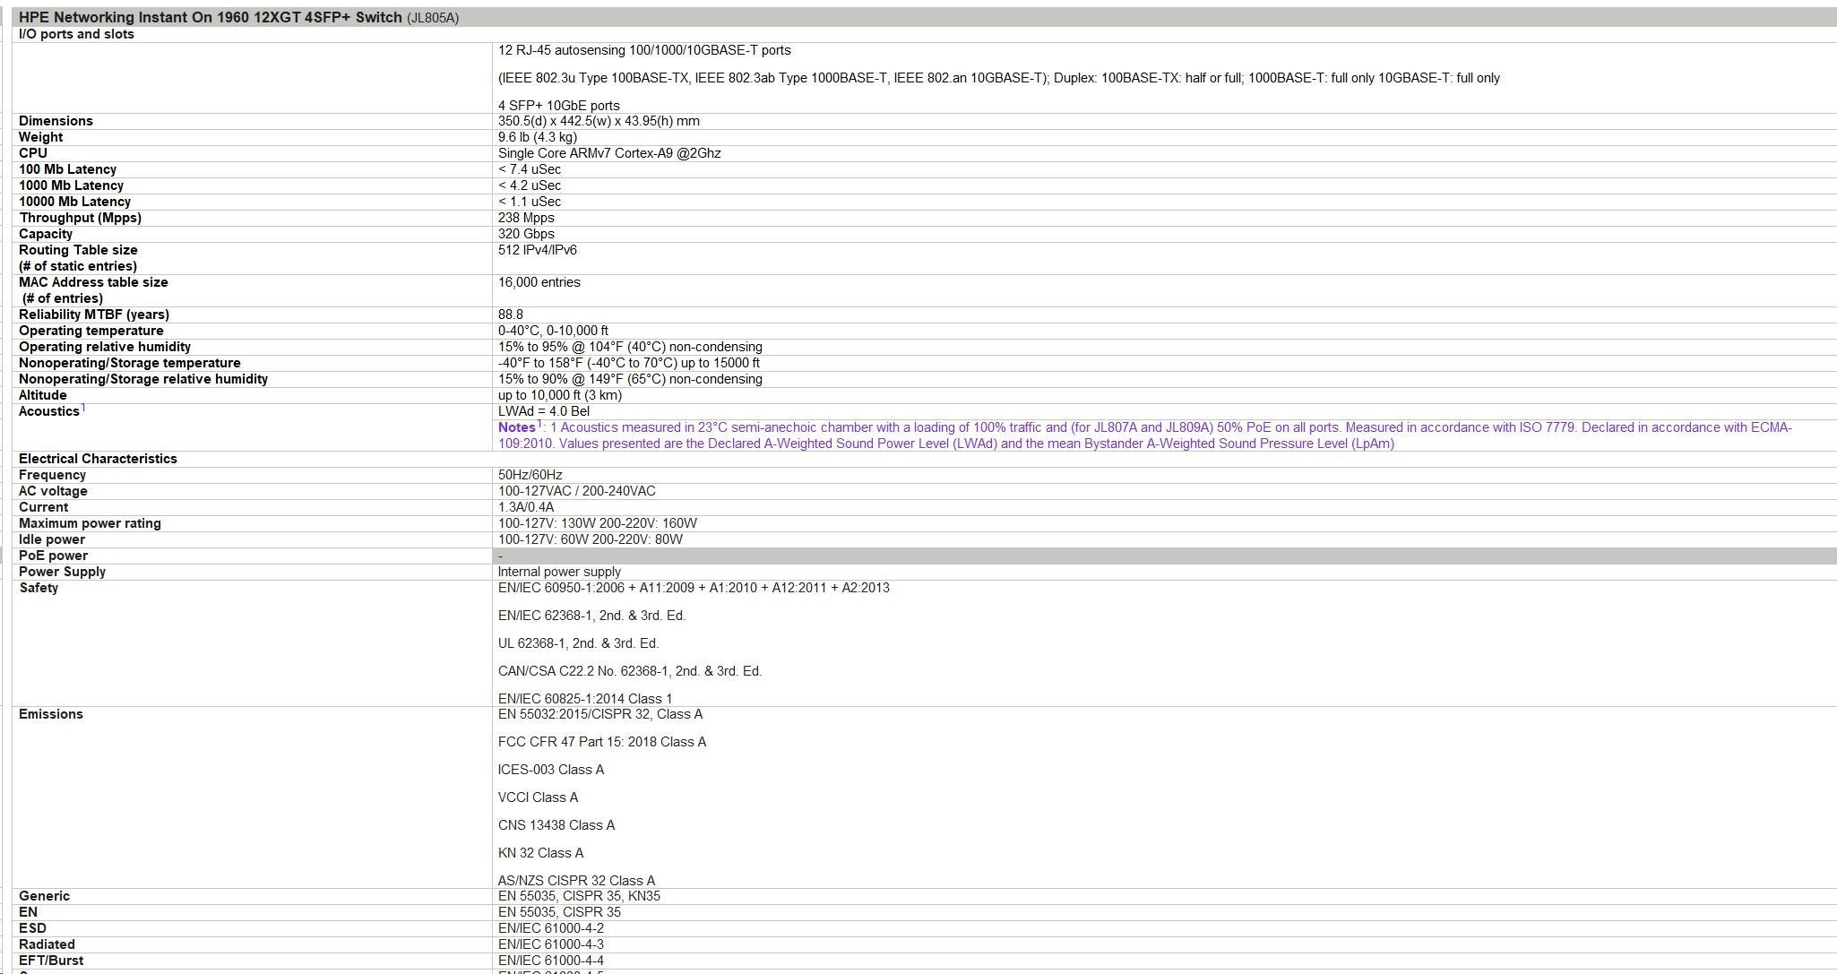Select the Internal power supply text
Viewport: 1837px width, 974px height.
[x=559, y=572]
